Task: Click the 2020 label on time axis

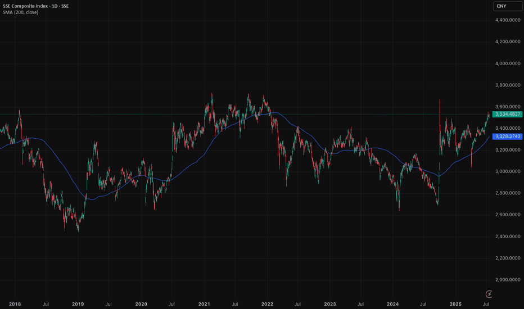Action: (x=141, y=303)
